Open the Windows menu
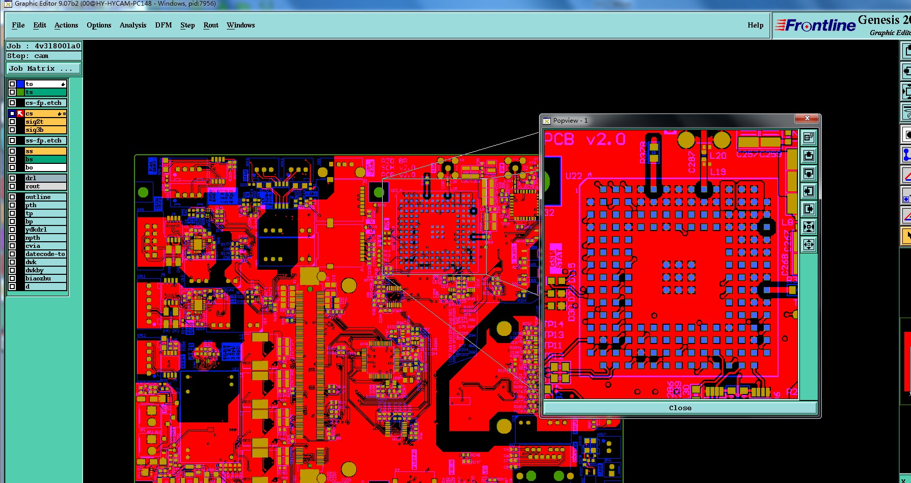 click(241, 25)
